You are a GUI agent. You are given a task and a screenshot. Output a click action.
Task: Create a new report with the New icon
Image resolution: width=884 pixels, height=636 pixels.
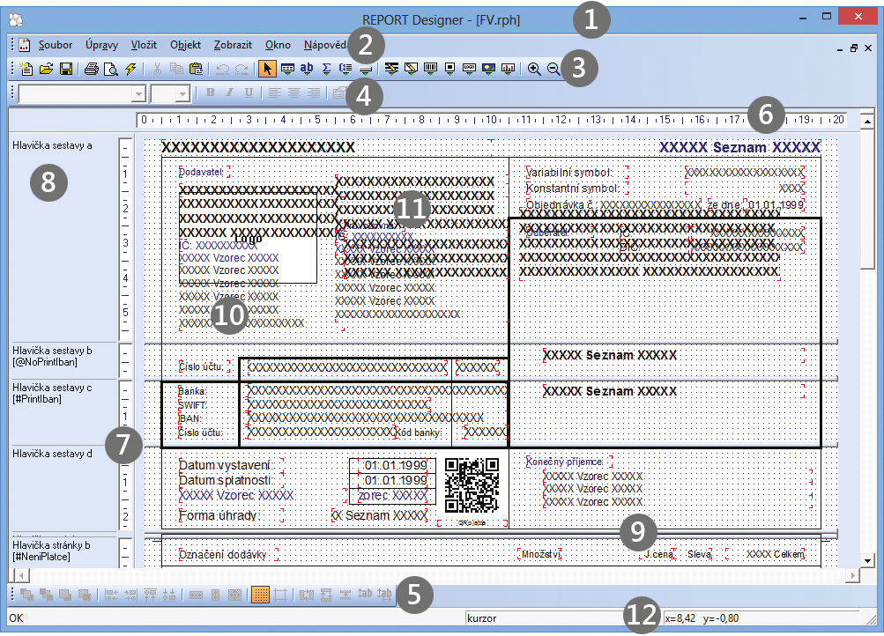click(26, 69)
